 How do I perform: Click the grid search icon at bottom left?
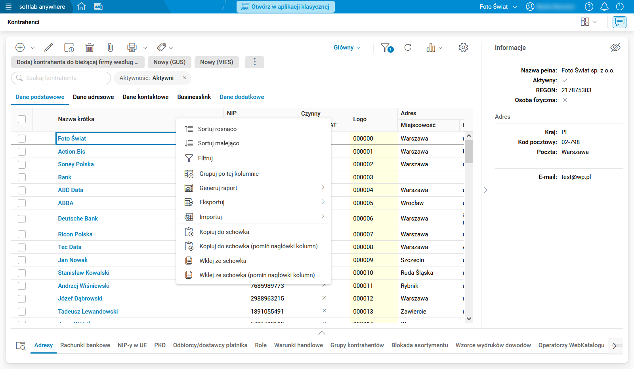21,346
